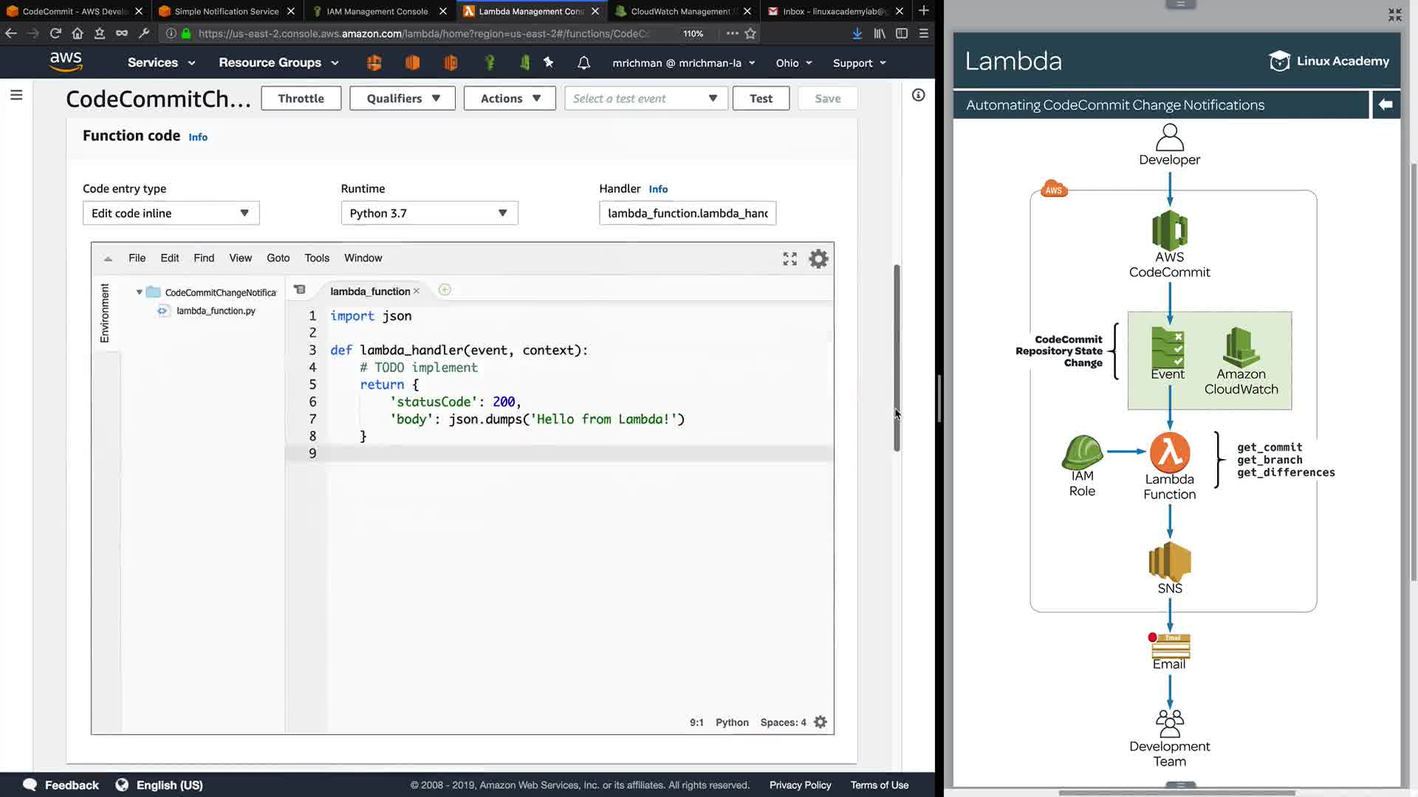
Task: Select lambda_function.py in the file tree
Action: pos(215,311)
